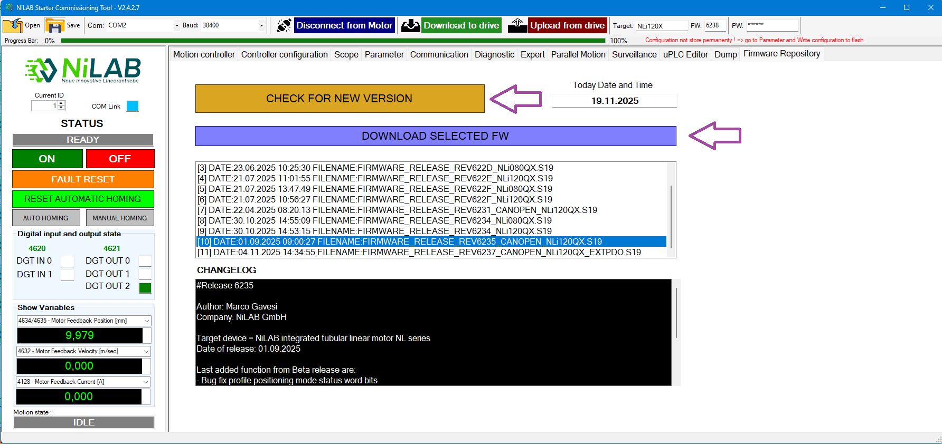This screenshot has height=445, width=942.
Task: Expand the Motor Feedback Velocity dropdown
Action: pyautogui.click(x=146, y=351)
